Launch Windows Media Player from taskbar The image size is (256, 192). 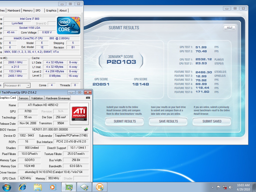[x=52, y=187]
